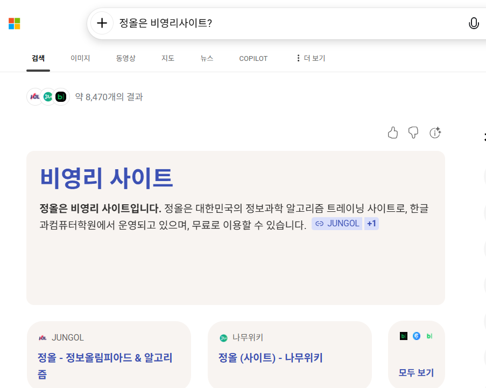Open the JUNGOL citation link chip

337,224
